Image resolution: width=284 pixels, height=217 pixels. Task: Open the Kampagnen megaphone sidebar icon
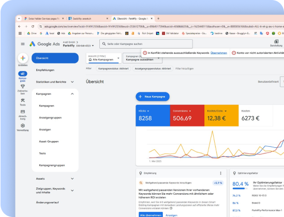(x=23, y=73)
